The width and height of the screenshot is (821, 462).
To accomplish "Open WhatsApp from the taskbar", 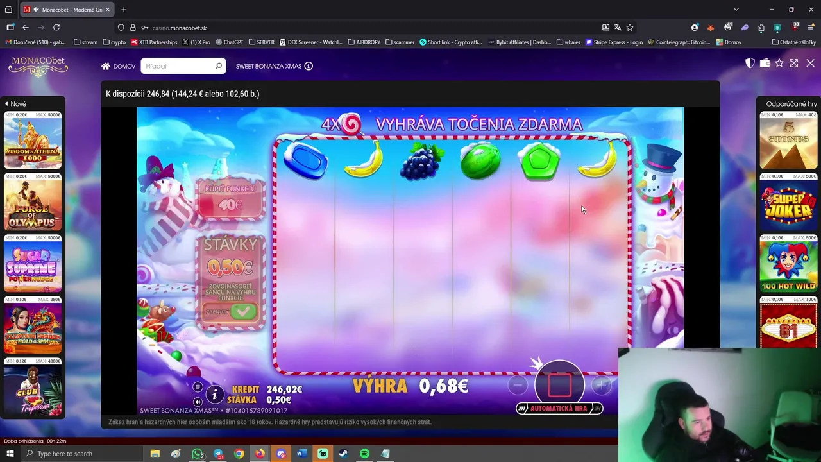I will click(198, 454).
